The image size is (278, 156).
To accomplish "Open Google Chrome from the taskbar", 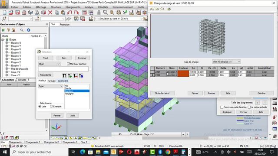I will (168, 152).
